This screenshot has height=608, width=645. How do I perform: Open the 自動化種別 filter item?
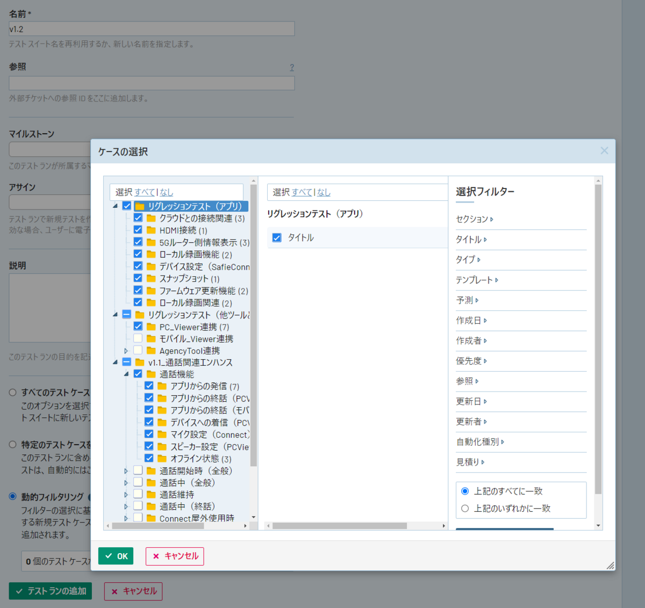[x=479, y=442]
